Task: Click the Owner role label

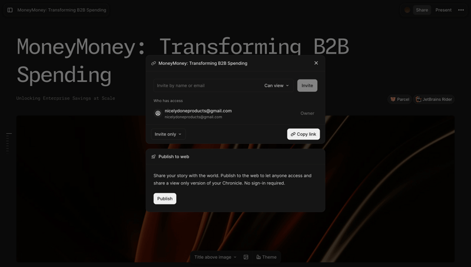Action: (307, 113)
